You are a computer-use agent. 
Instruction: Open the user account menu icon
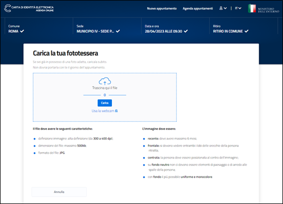(223, 8)
